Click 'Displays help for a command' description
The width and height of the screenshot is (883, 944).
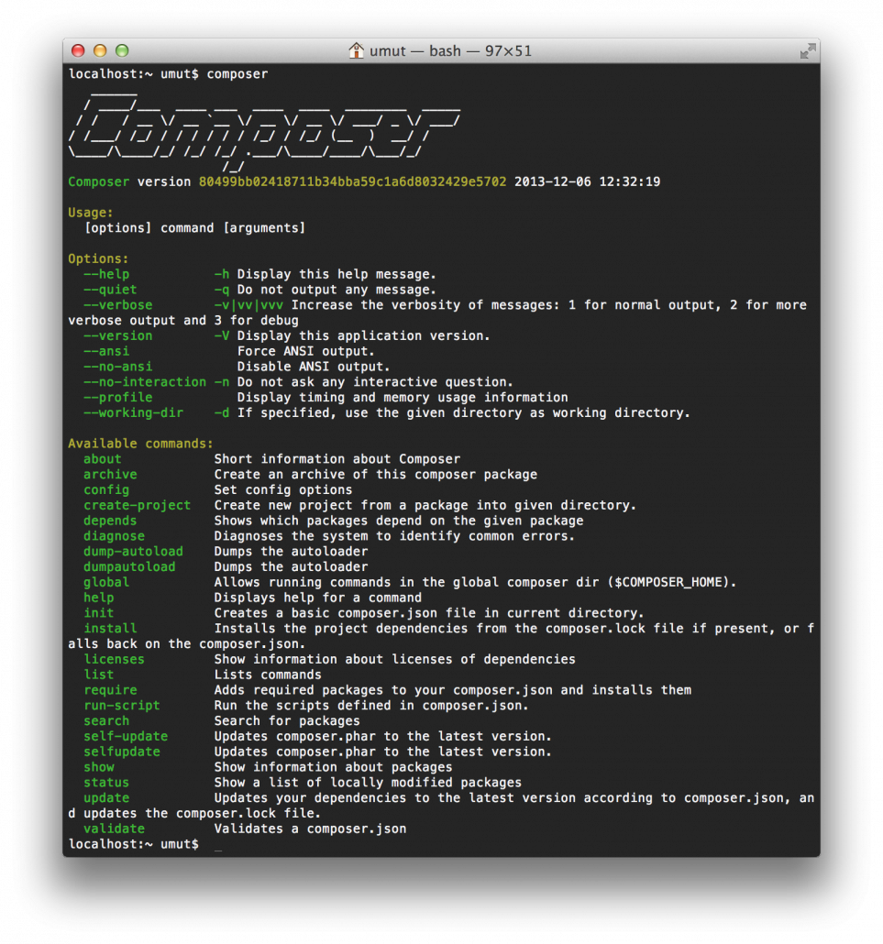coord(318,598)
